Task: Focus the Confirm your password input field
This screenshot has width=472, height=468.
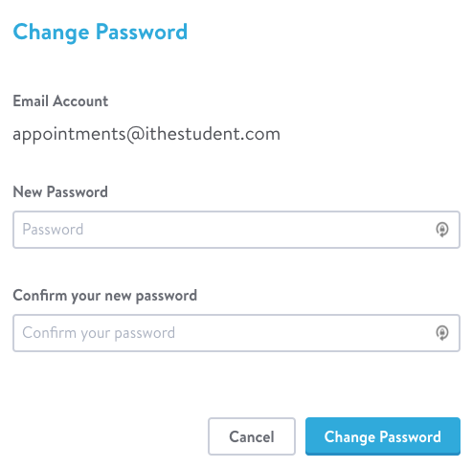Action: point(236,333)
